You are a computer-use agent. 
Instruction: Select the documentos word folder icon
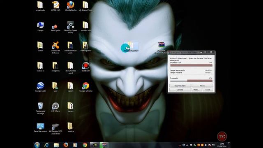click(x=70, y=68)
